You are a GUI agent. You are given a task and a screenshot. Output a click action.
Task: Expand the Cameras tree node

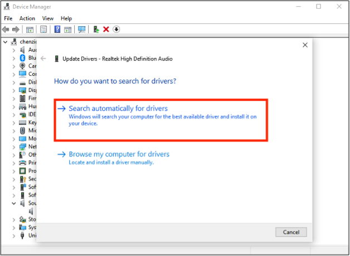(14, 66)
